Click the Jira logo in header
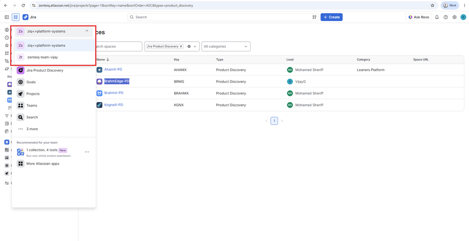This screenshot has height=241, width=469. 29,17
